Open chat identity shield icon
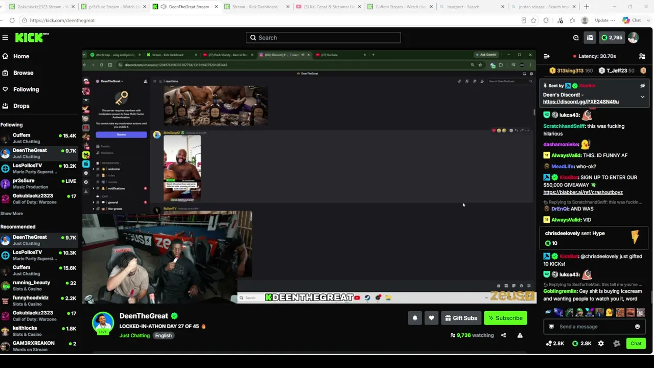The height and width of the screenshot is (368, 654). (x=551, y=327)
